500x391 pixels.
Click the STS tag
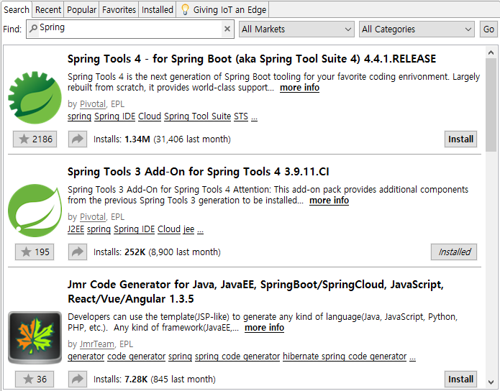click(241, 116)
